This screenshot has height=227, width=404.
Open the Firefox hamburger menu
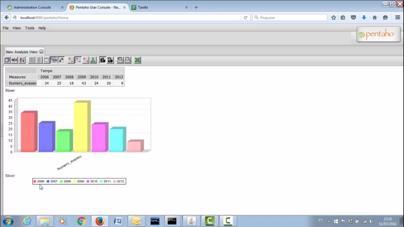398,18
